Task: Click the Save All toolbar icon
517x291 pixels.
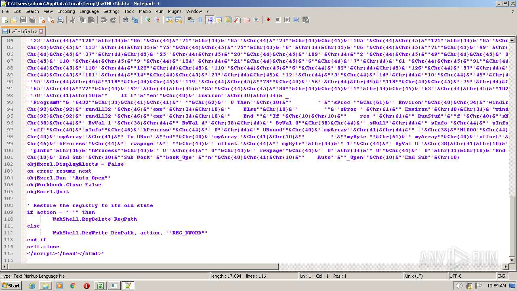Action: pyautogui.click(x=32, y=20)
